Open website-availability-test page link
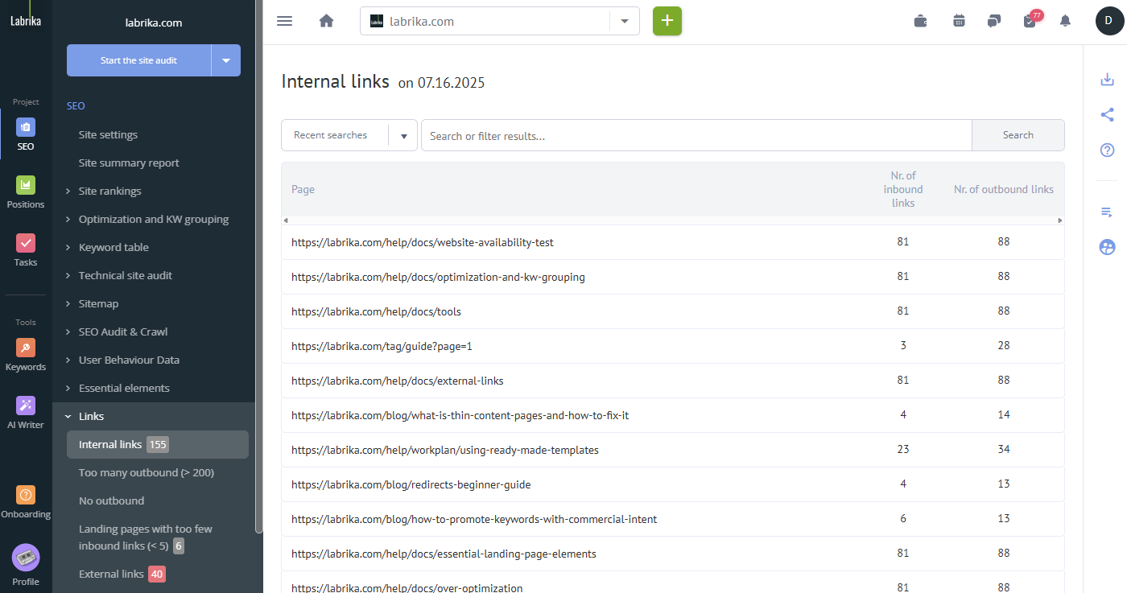Screen dimensions: 1127x593 (x=423, y=242)
